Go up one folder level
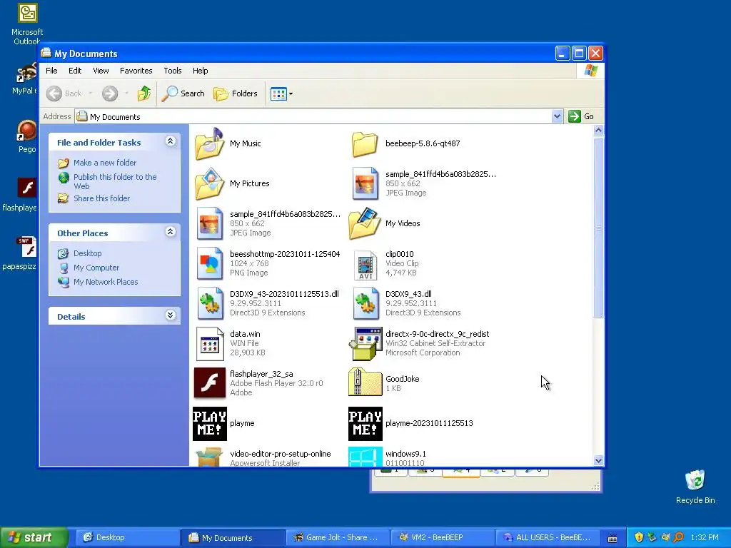The image size is (731, 548). [x=144, y=93]
